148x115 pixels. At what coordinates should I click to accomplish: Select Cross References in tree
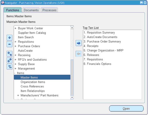pos(32,86)
